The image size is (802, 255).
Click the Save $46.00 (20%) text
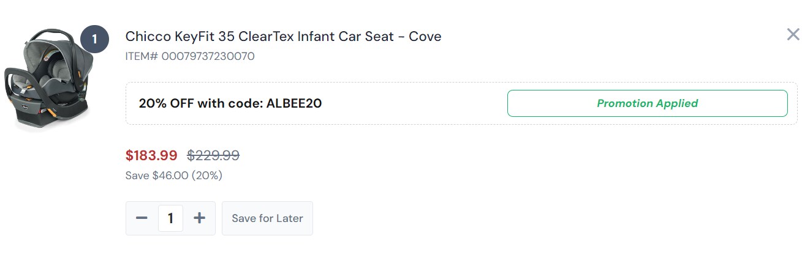173,176
